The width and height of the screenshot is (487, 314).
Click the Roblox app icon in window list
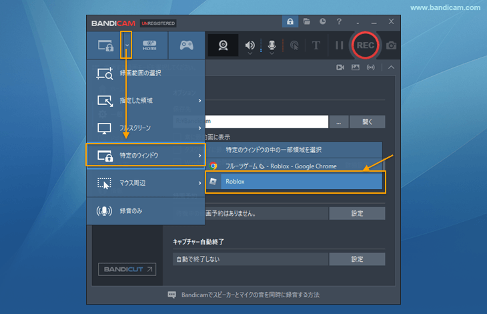click(213, 181)
